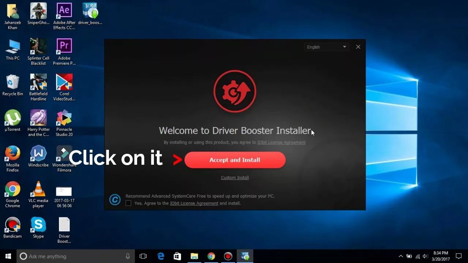The image size is (468, 263).
Task: Open File Explorer from the taskbar
Action: pyautogui.click(x=194, y=256)
